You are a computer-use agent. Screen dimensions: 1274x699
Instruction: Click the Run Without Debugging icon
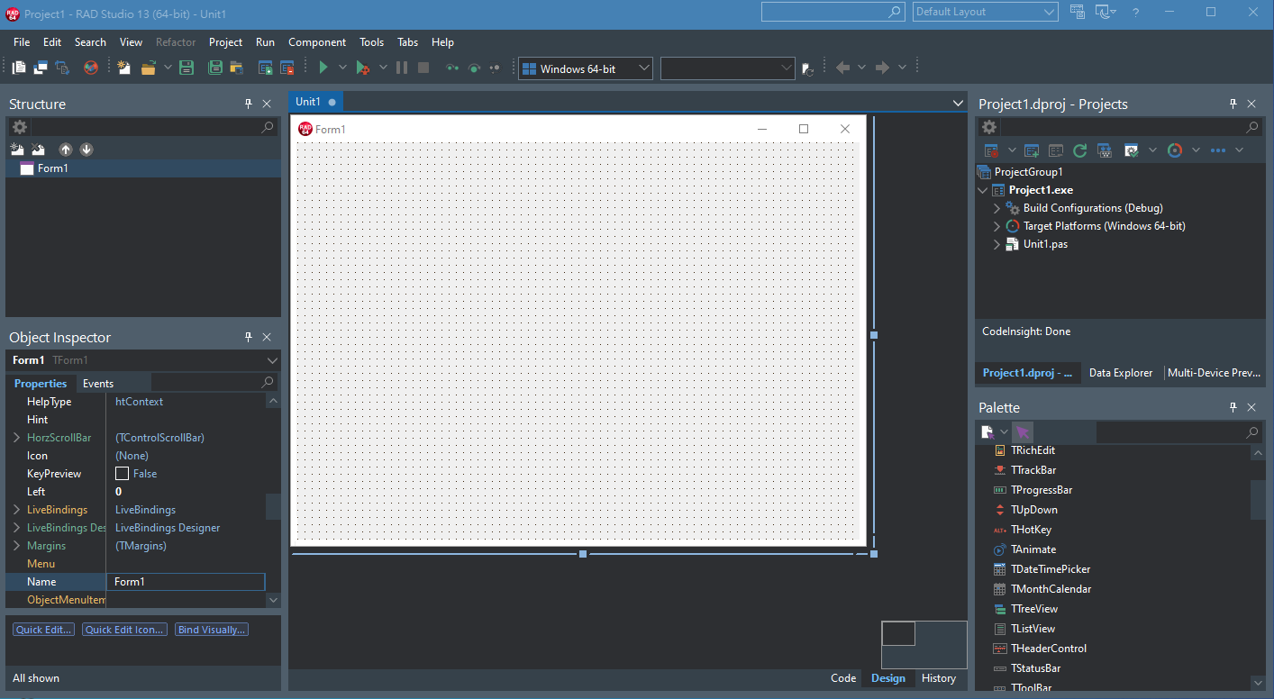[362, 68]
